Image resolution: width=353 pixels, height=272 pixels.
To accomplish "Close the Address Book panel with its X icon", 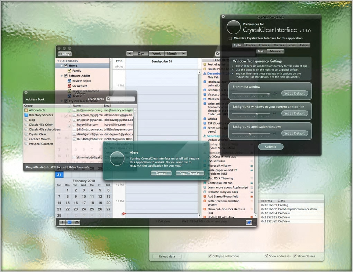I will coord(26,92).
